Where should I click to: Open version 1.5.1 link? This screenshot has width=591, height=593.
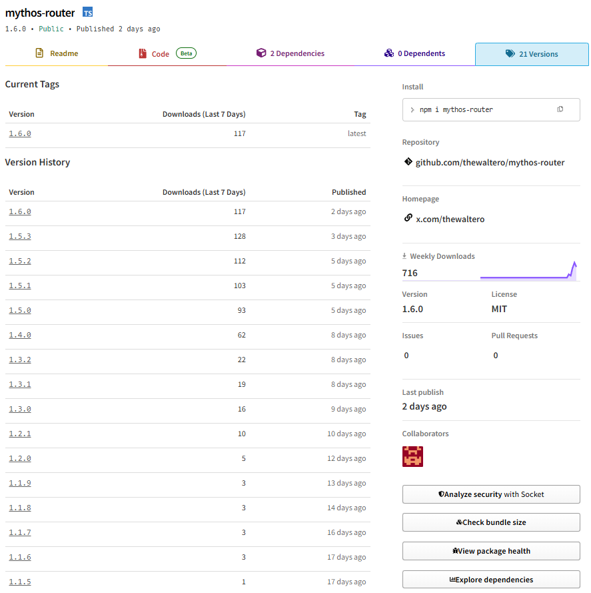20,285
